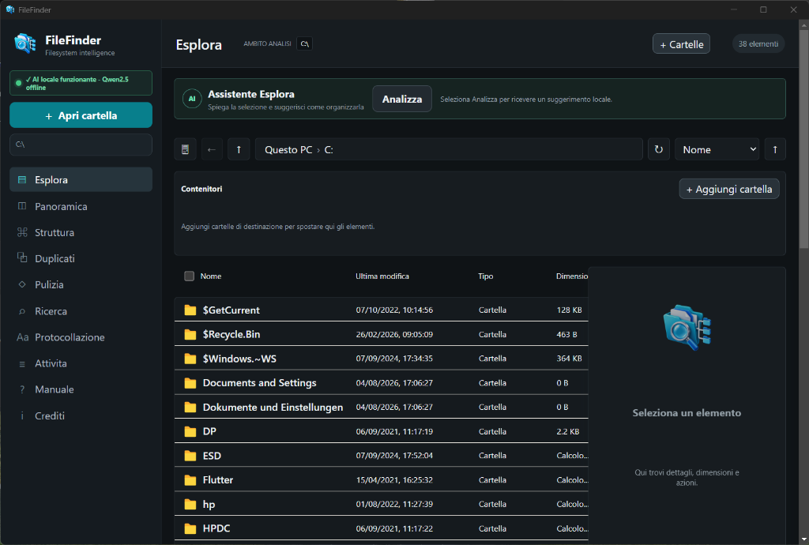
Task: Go back with the left arrow button
Action: click(x=212, y=149)
